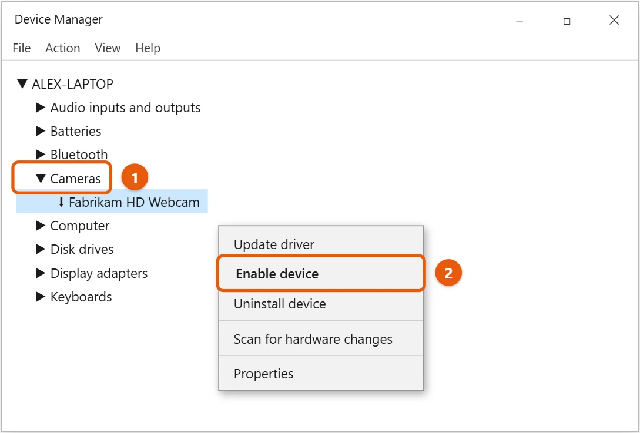Select the Bluetooth label
640x433 pixels.
point(79,155)
